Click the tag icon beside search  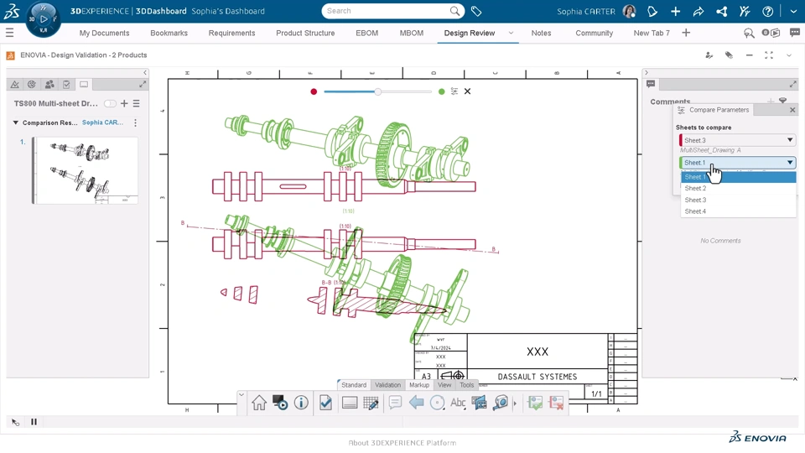[x=476, y=11]
